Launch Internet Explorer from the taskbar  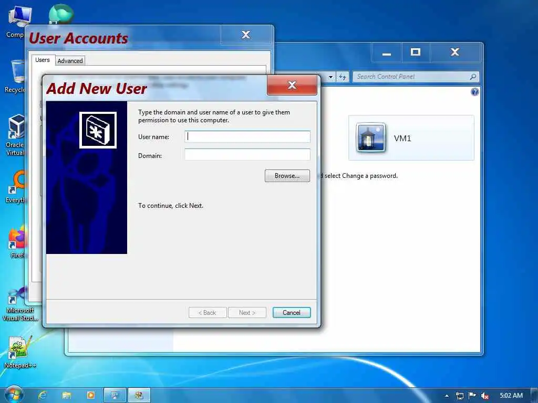(43, 396)
